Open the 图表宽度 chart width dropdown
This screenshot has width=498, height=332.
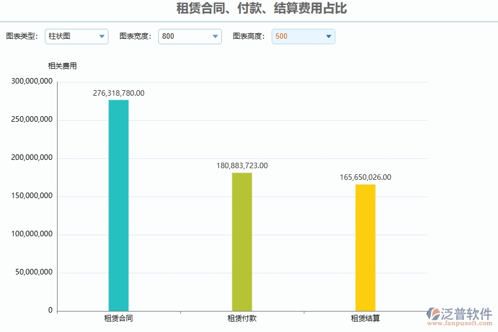point(190,37)
